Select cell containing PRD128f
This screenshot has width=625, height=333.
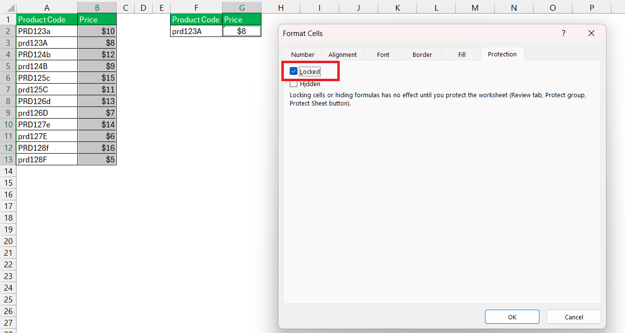[x=47, y=148]
